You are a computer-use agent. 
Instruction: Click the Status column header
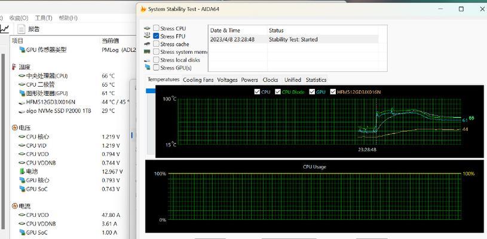point(276,30)
